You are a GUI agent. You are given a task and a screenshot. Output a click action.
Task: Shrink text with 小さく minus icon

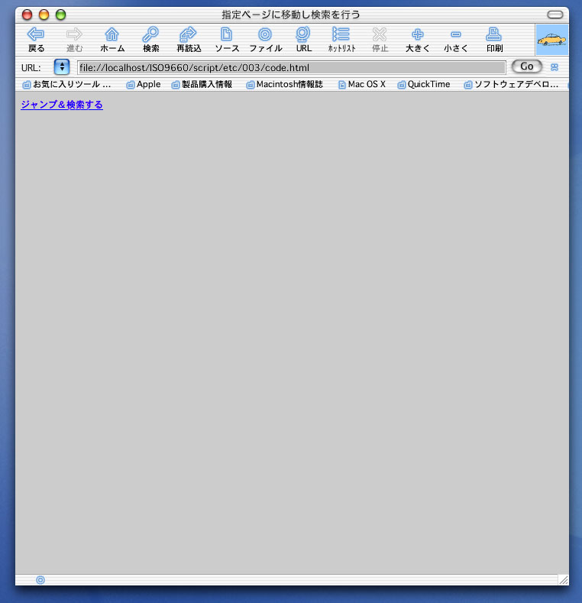[456, 39]
